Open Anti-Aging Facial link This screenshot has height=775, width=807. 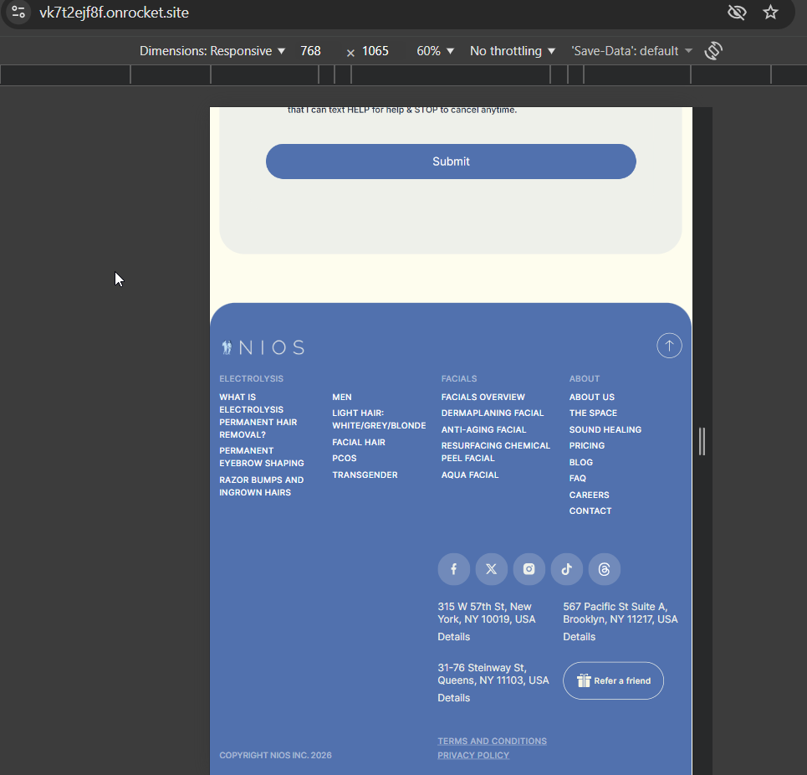pos(483,429)
